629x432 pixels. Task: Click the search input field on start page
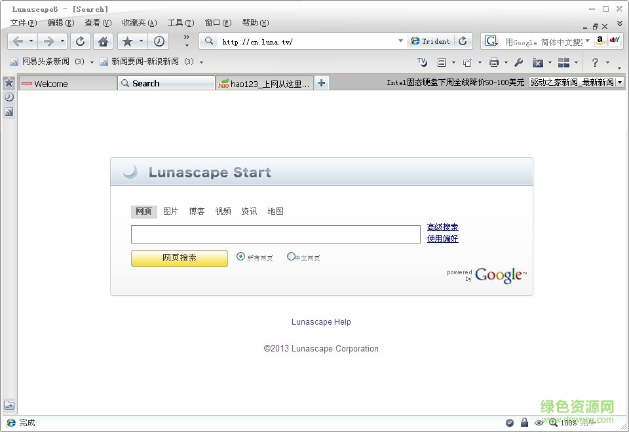[x=275, y=234]
